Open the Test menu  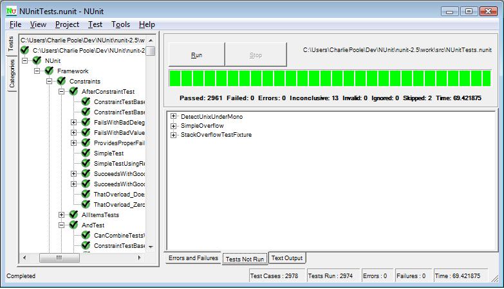pyautogui.click(x=95, y=24)
